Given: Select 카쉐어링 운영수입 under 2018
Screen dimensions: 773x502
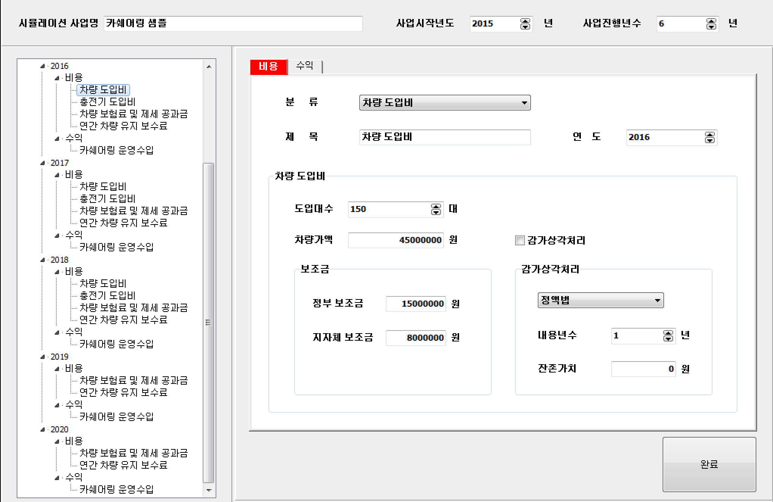Looking at the screenshot, I should 116,344.
